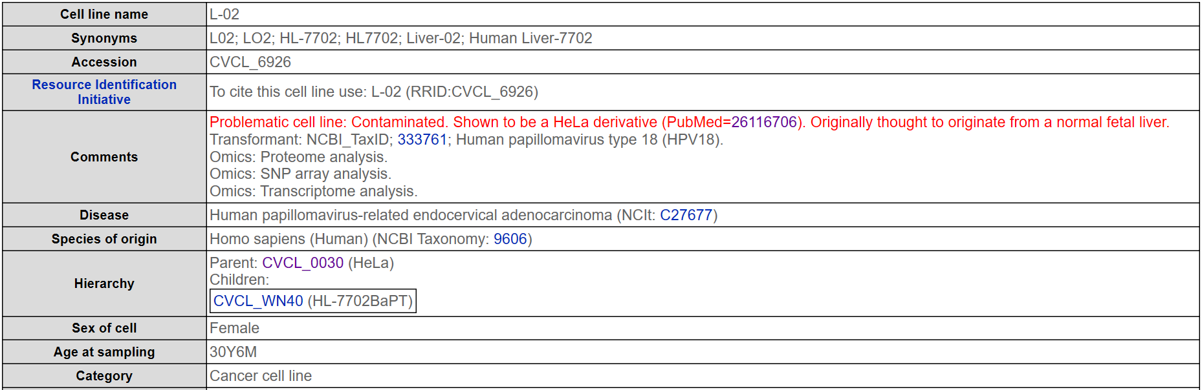
Task: Click the cell line name value L-02
Action: click(224, 14)
